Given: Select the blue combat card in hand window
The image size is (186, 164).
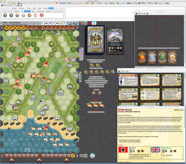Looking at the screenshot, I should (152, 57).
